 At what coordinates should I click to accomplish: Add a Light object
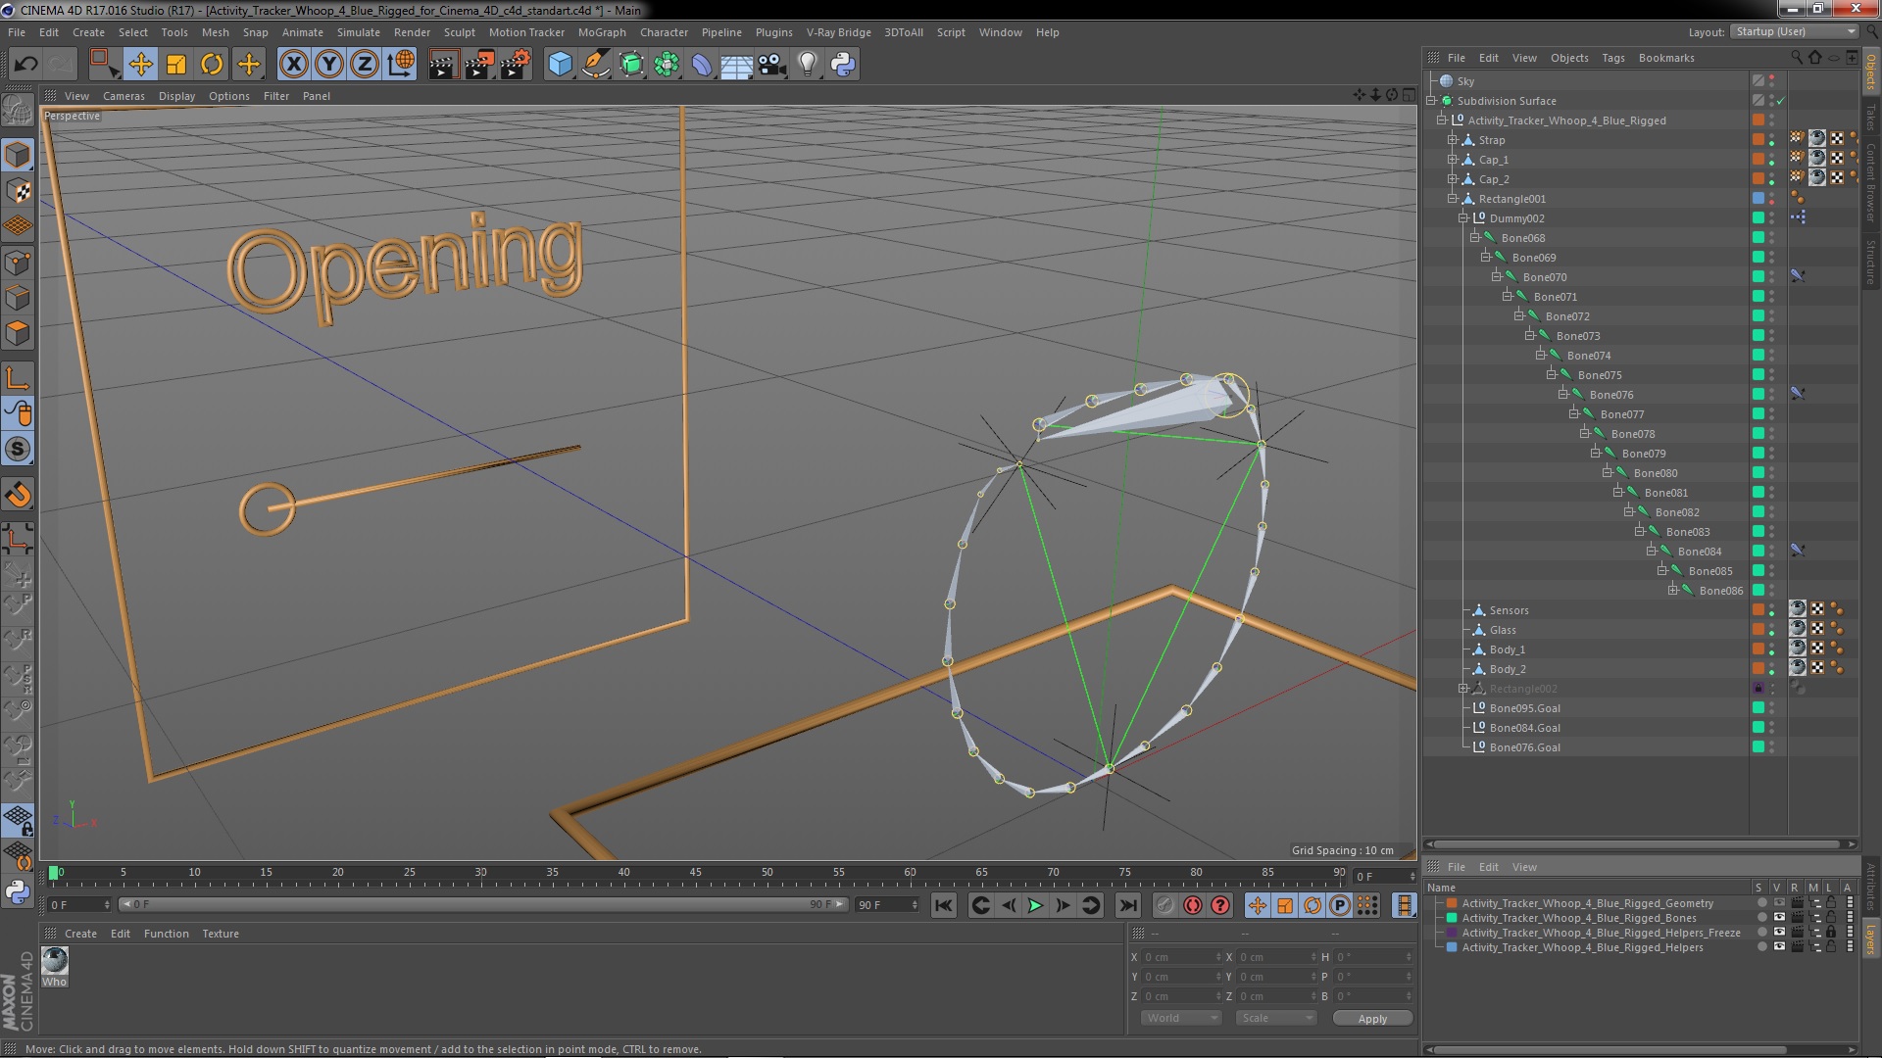click(807, 65)
